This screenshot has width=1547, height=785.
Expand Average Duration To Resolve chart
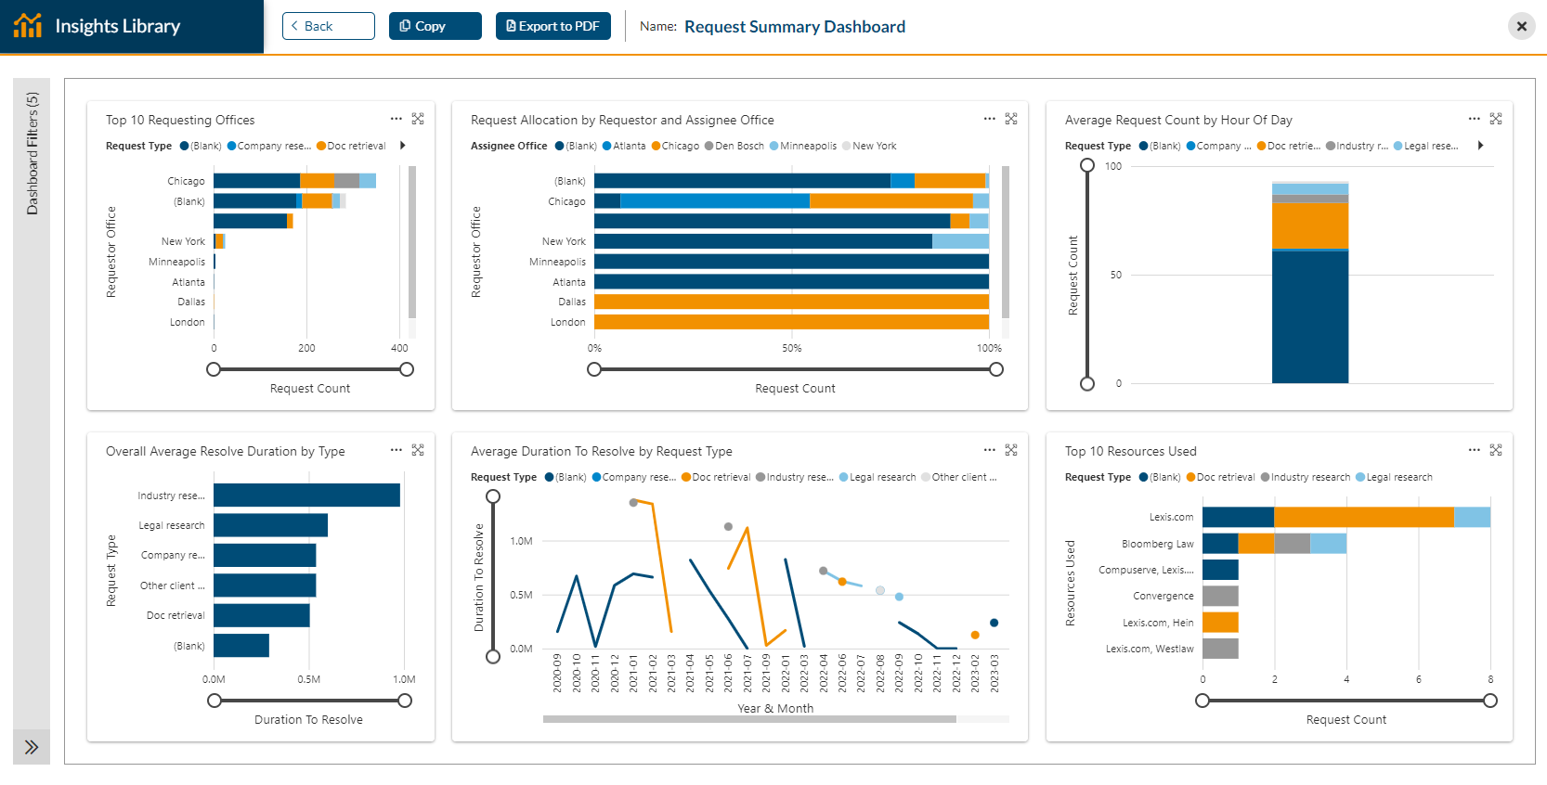(x=1011, y=450)
